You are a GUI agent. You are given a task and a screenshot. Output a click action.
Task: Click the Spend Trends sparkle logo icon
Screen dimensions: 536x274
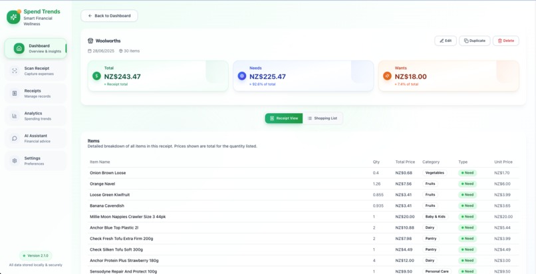pos(13,17)
